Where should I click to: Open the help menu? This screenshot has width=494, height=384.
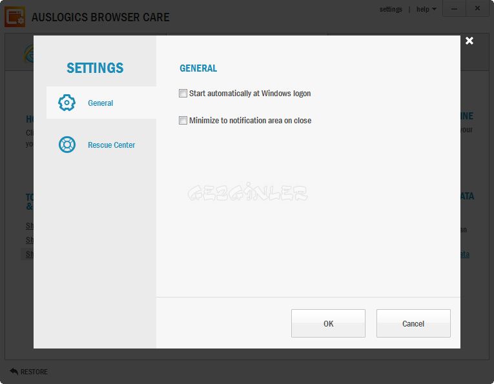(x=423, y=9)
